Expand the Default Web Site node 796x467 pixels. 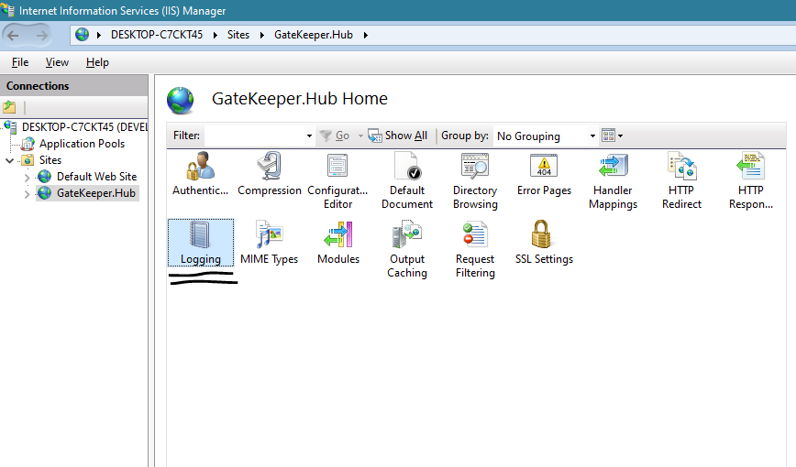27,177
